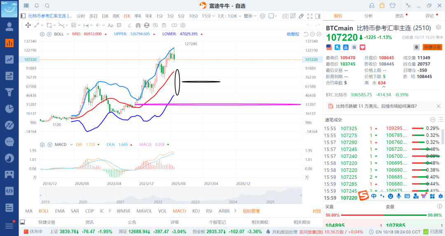The width and height of the screenshot is (445, 236).
Task: Select the pencil drawing tool icon
Action: 301,16
